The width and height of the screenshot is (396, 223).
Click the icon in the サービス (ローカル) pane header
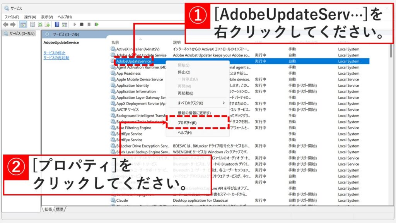pyautogui.click(x=47, y=34)
